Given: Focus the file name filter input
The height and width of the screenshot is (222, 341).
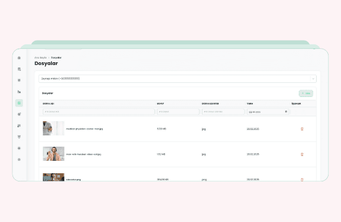Looking at the screenshot, I should pyautogui.click(x=98, y=112).
